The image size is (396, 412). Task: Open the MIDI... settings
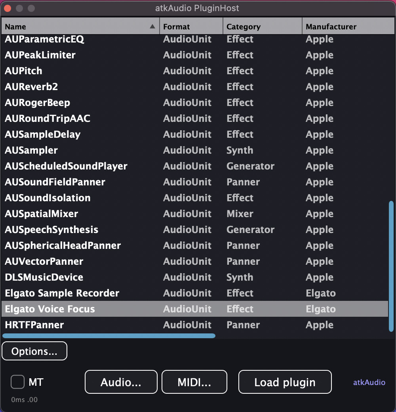(x=194, y=382)
